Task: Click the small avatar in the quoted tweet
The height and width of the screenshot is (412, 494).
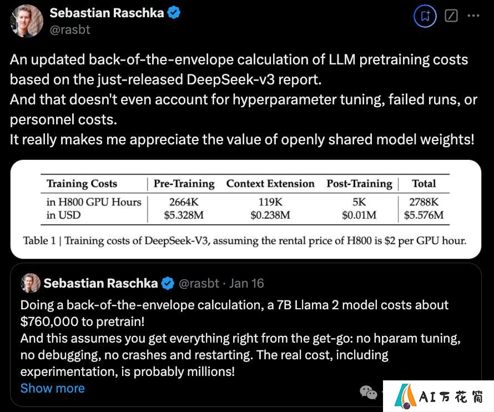Action: tap(31, 283)
